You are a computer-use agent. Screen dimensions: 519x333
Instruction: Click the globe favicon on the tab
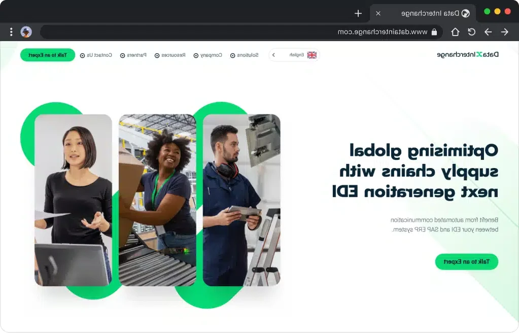pos(465,13)
